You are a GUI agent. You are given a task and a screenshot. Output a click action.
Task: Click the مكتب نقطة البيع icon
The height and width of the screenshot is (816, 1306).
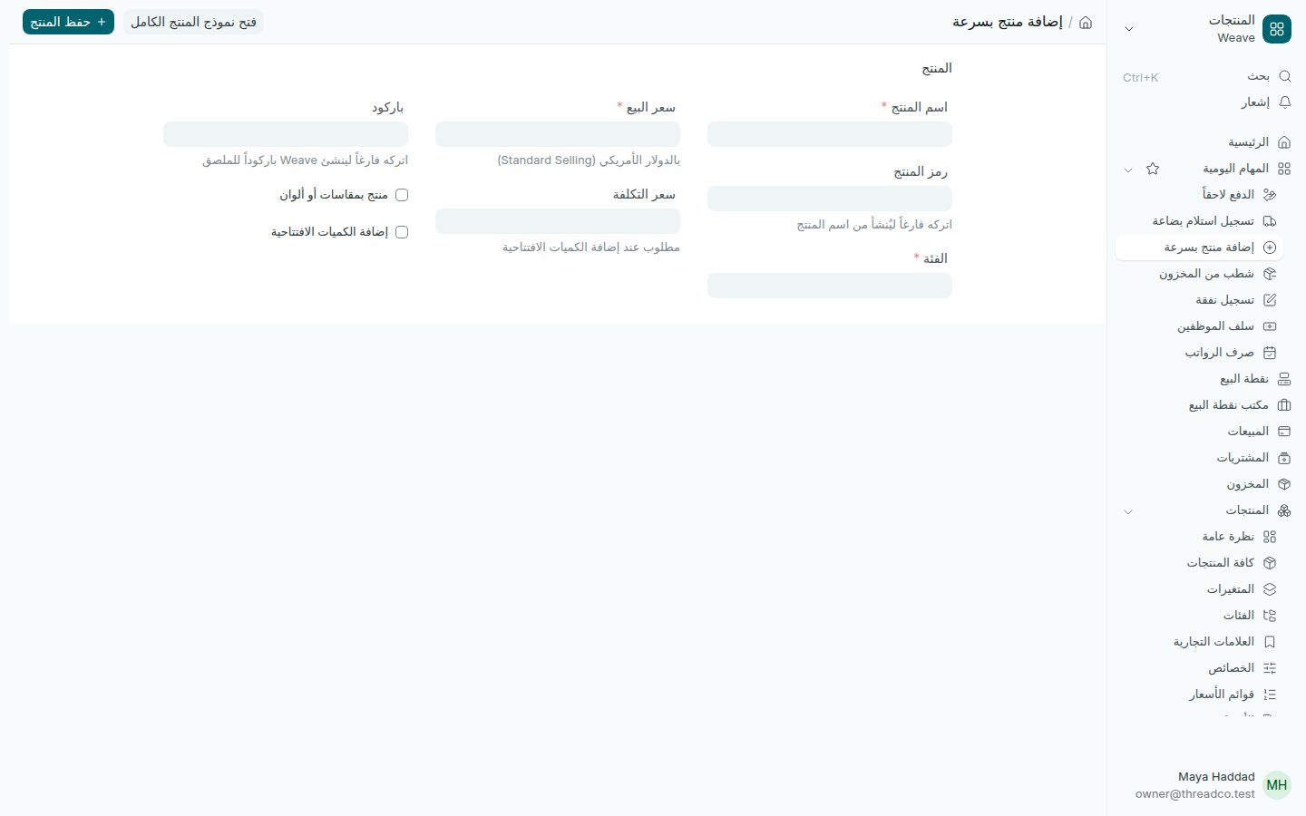(1284, 405)
